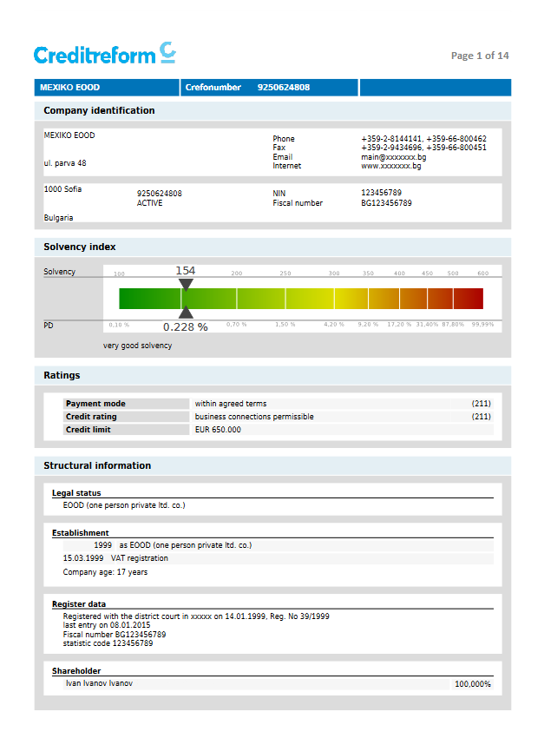Click the email main@xxxxxxx.bg
This screenshot has width=544, height=738.
[394, 157]
